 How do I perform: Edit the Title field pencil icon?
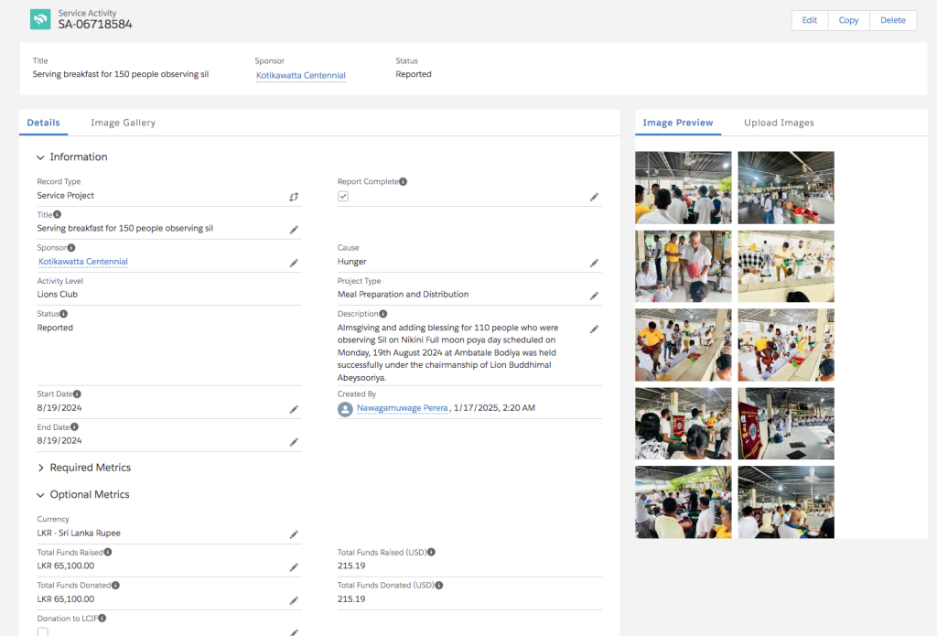tap(294, 230)
